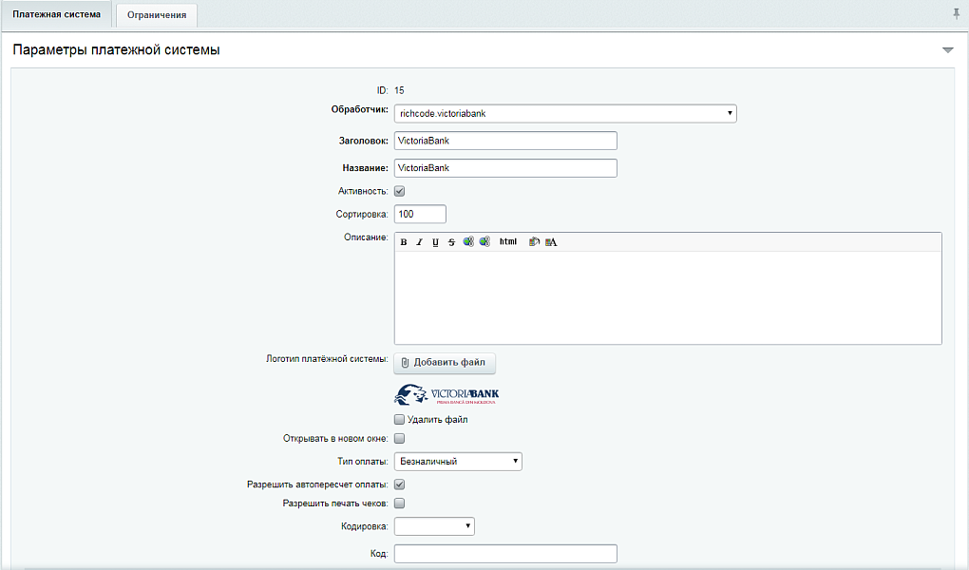This screenshot has height=570, width=969.
Task: Apply bold formatting in description editor
Action: pyautogui.click(x=404, y=242)
